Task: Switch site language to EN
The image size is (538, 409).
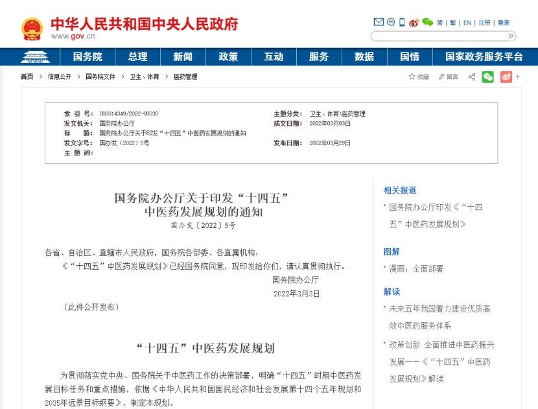Action: 465,21
